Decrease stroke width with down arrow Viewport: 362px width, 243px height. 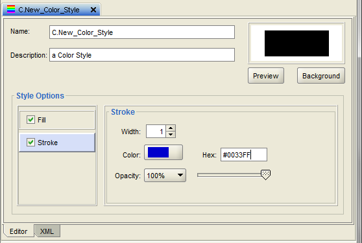[171, 134]
